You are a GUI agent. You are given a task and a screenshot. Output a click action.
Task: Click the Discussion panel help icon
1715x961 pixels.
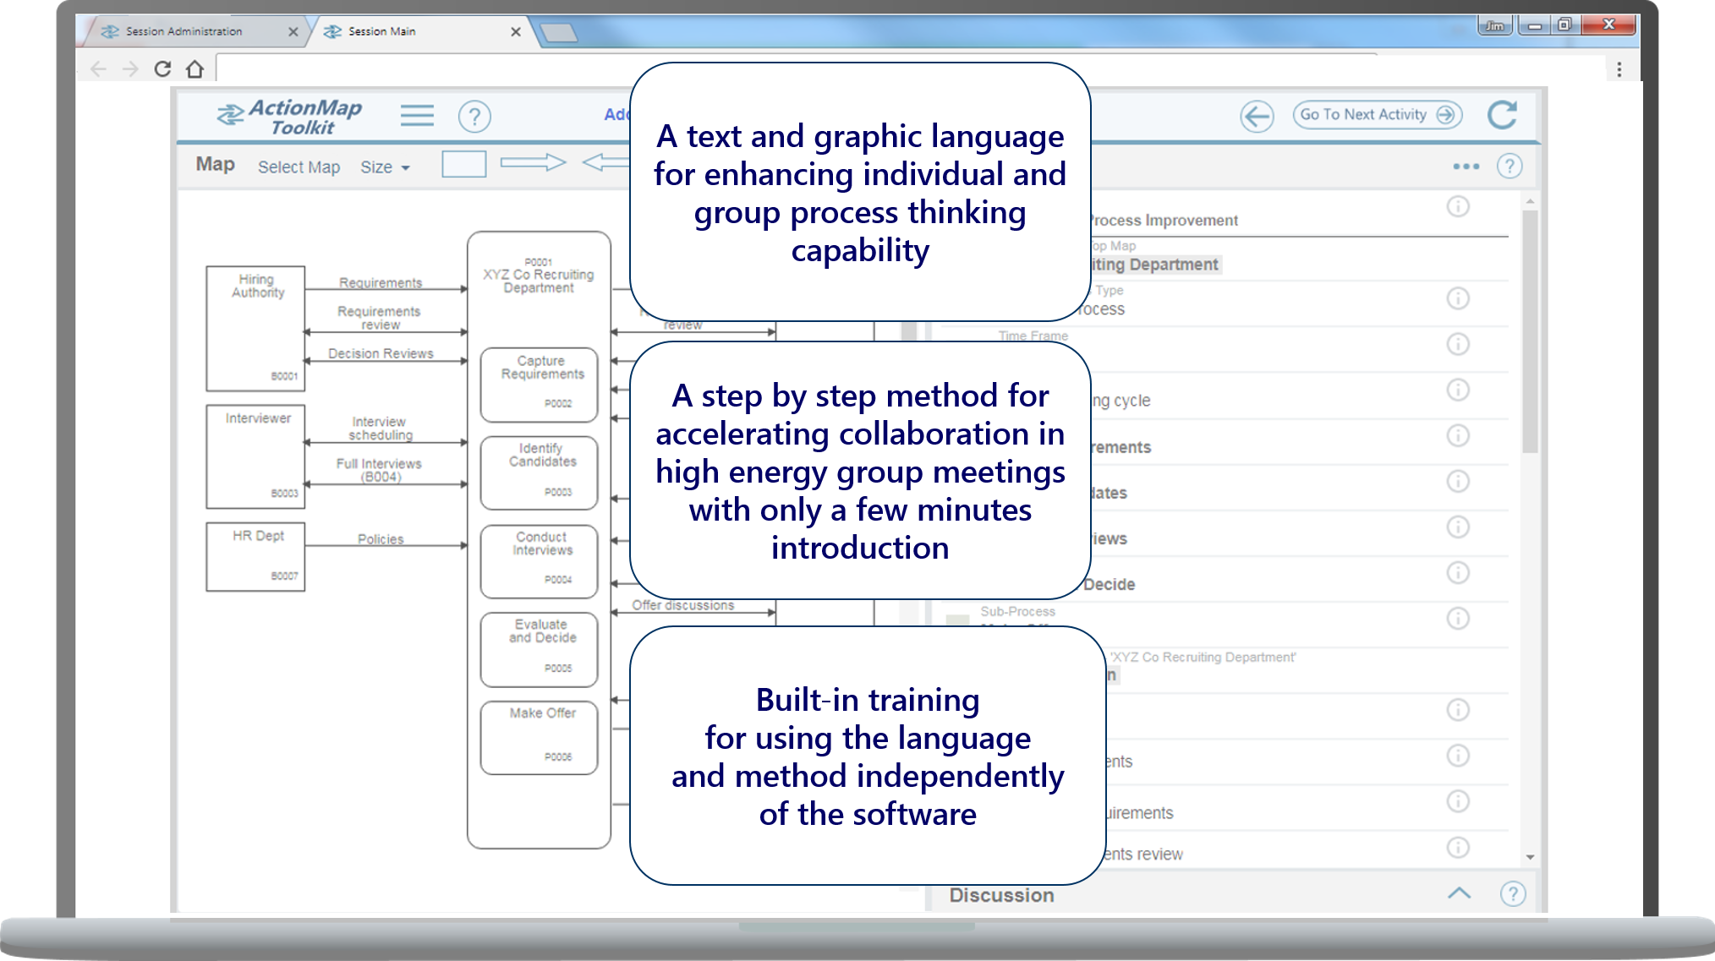tap(1512, 893)
